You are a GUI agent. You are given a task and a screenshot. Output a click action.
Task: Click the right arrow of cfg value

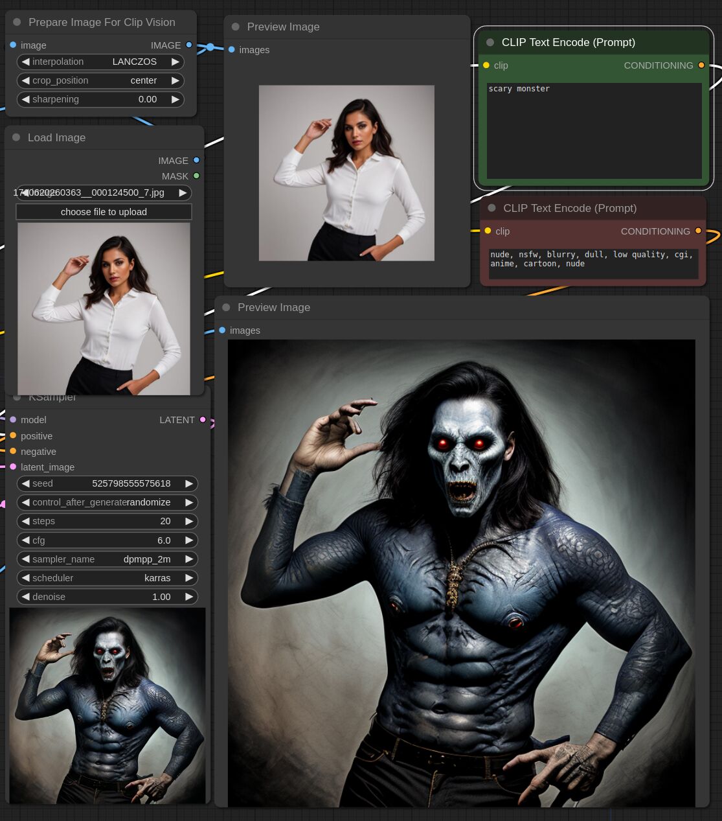tap(189, 540)
